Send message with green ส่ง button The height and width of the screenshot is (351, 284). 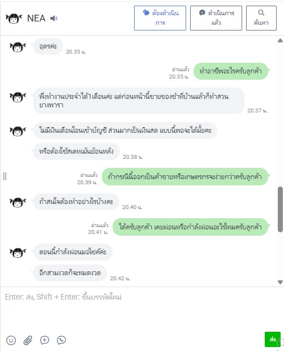pyautogui.click(x=272, y=339)
